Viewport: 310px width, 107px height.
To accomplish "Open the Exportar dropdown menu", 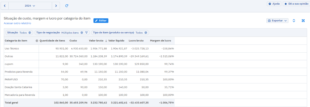I will [277, 21].
